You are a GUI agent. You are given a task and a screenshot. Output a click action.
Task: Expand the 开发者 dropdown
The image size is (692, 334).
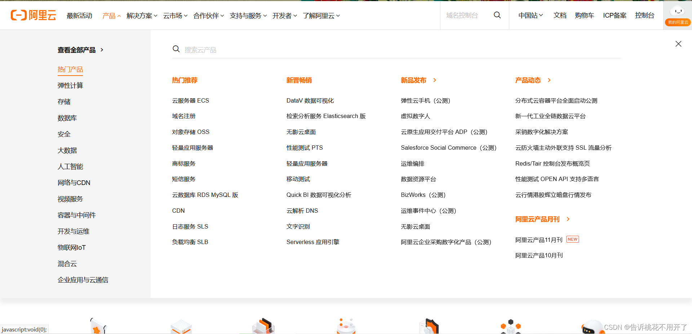pos(285,16)
